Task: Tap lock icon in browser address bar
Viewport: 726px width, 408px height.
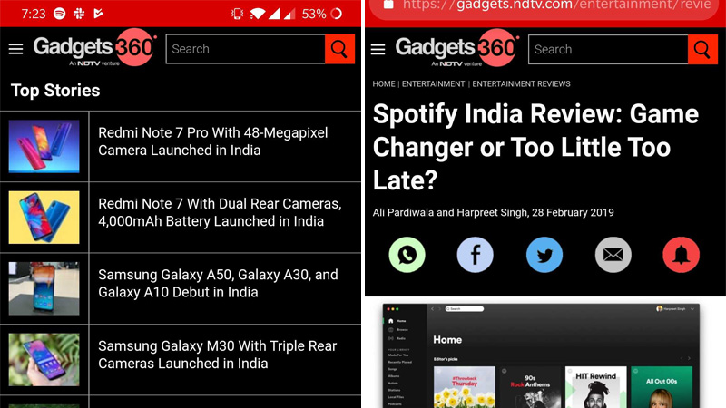Action: tap(388, 5)
